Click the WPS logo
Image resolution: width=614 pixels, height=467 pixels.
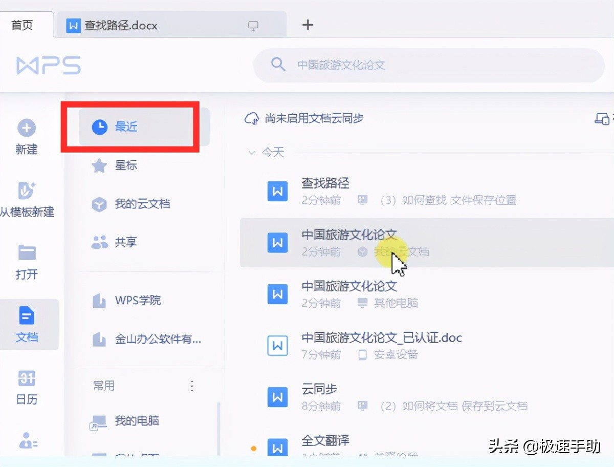point(48,65)
